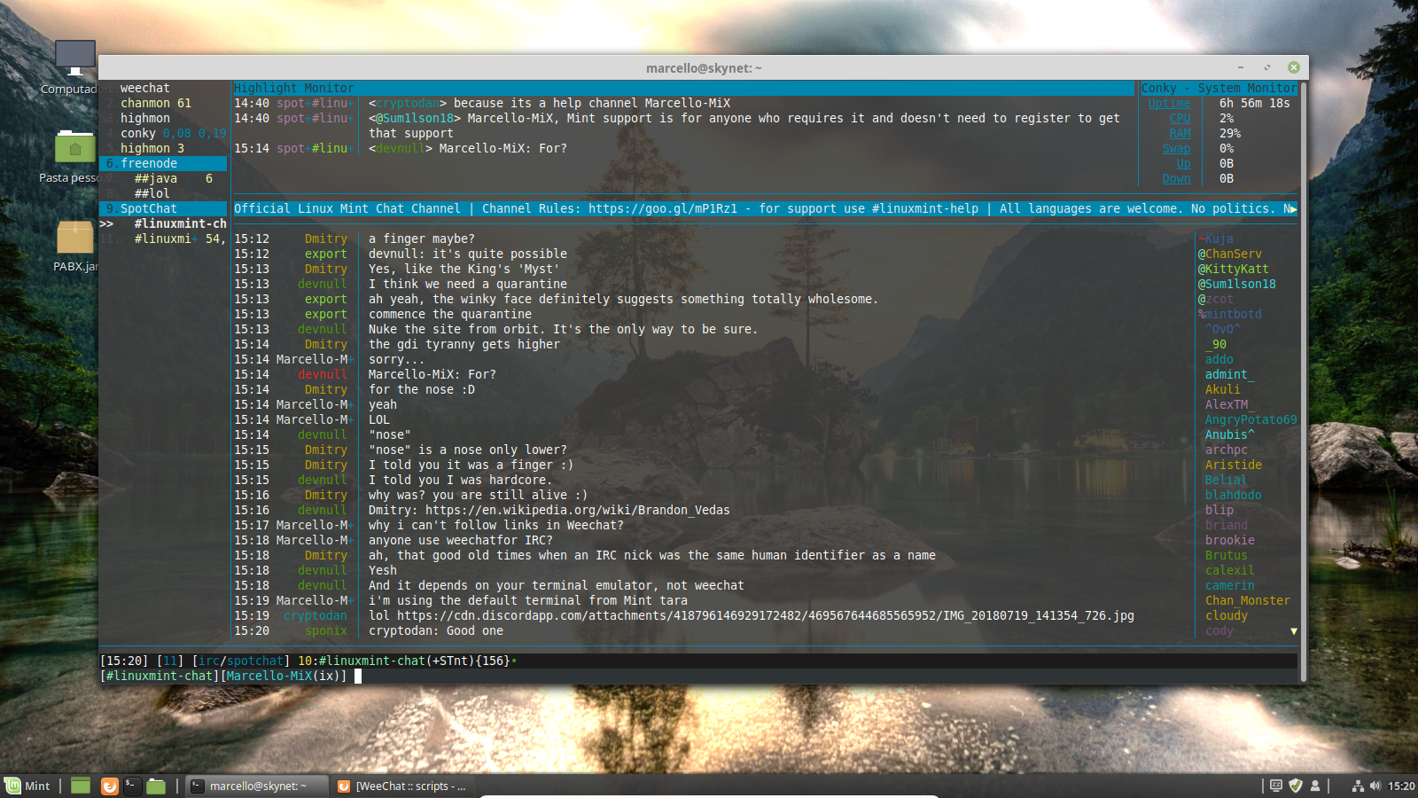Click the topic bar overflow arrow
Viewport: 1418px width, 798px height.
point(1294,209)
